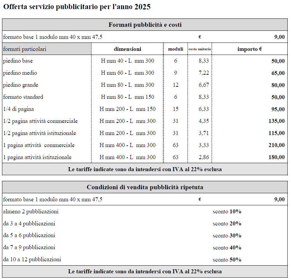Click the 'formati particolari' column header

25,49
